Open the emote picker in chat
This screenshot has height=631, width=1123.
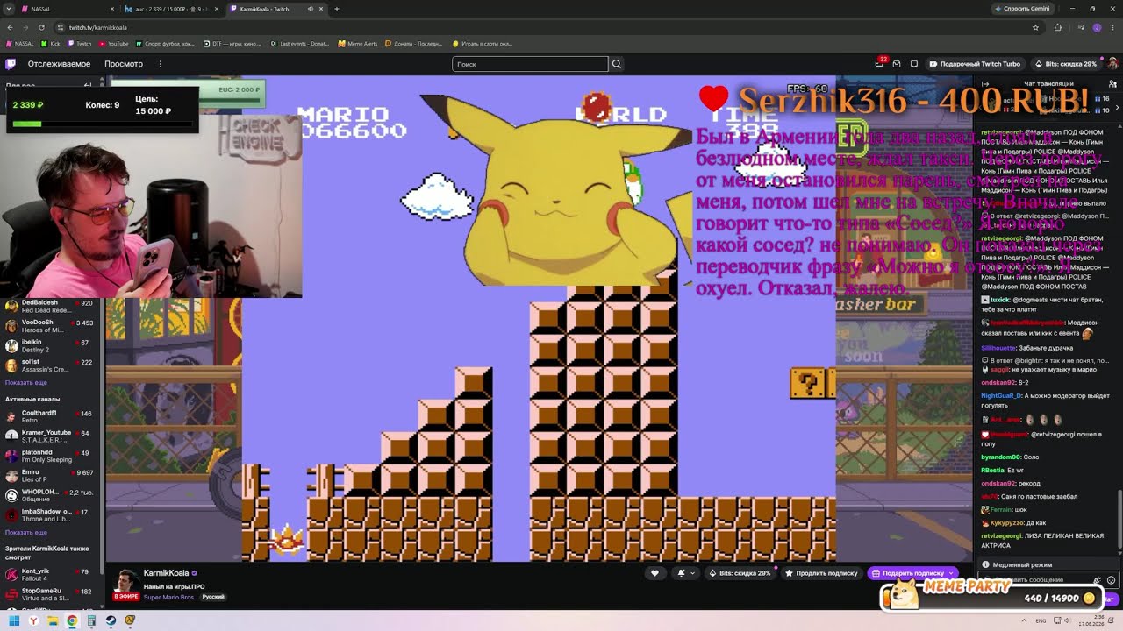pos(1112,580)
